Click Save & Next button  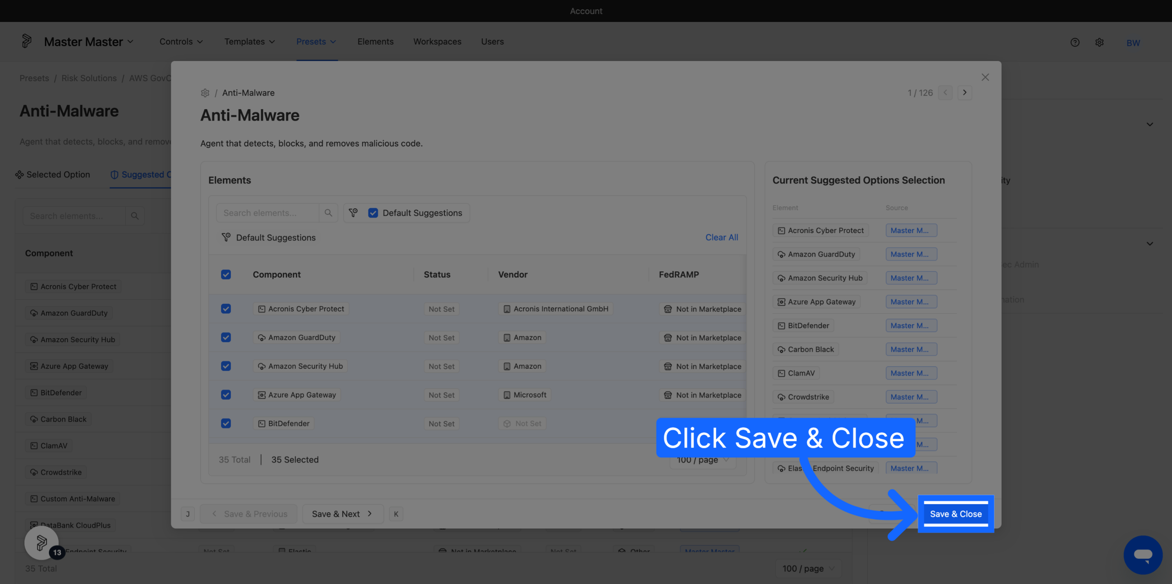pyautogui.click(x=343, y=514)
